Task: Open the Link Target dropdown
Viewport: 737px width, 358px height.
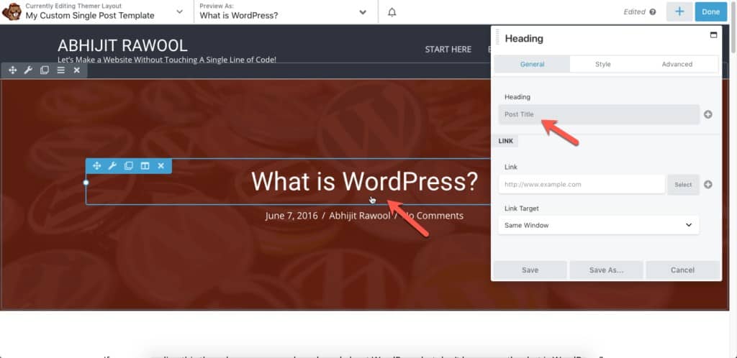Action: click(x=599, y=225)
